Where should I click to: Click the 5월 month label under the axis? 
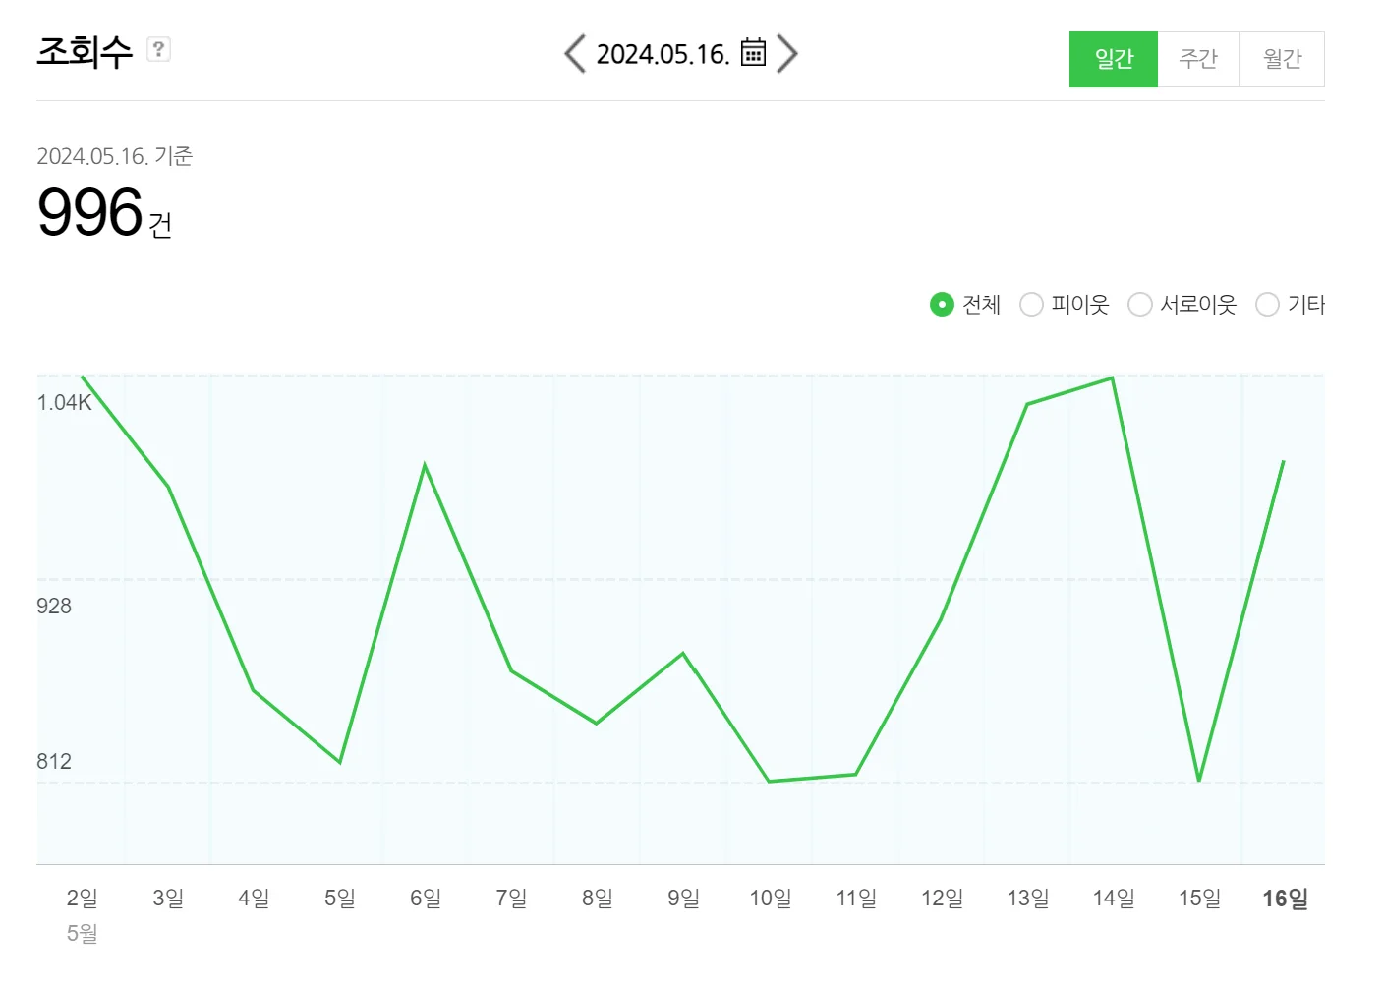(x=83, y=933)
